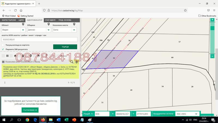Screen dimensions: 218x123
Task: Uncheck the Първите 200 резултата checkbox
Action: 3,49
